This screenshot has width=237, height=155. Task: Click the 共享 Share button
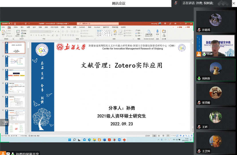(187, 27)
